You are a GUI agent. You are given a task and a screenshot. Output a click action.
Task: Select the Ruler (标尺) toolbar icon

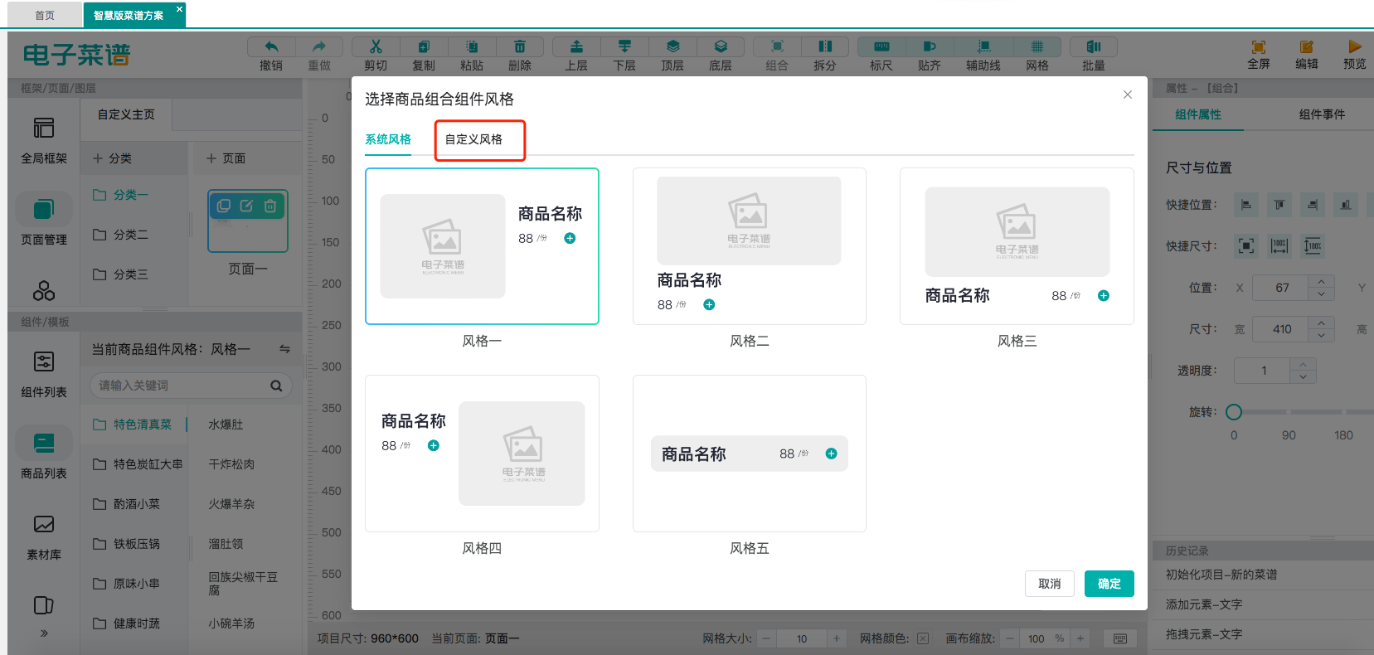click(x=881, y=47)
